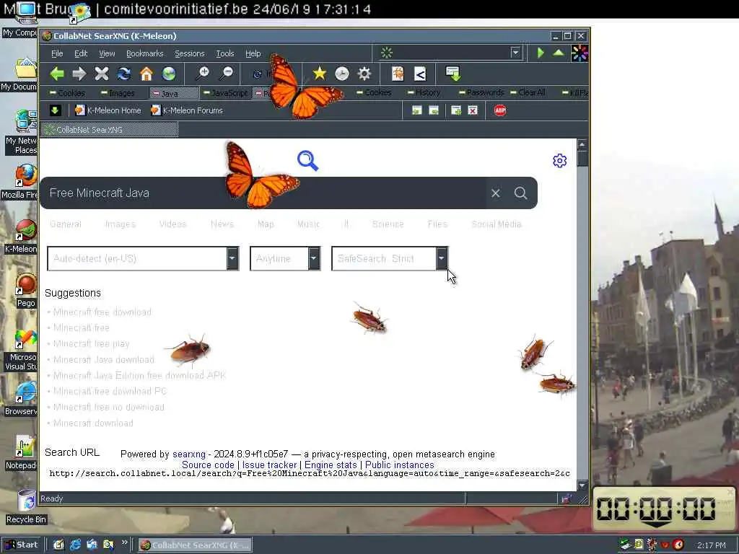Expand the quick launch chevron in taskbar
Viewport: 739px width, 554px height.
click(124, 542)
